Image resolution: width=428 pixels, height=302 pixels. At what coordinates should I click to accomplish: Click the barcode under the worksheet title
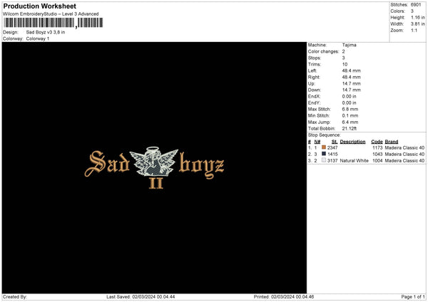pyautogui.click(x=53, y=23)
